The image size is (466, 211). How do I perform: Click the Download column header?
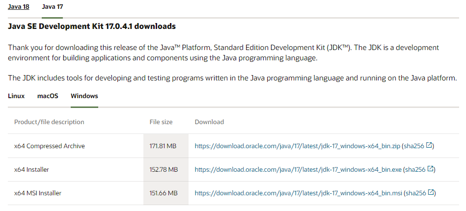pos(209,122)
